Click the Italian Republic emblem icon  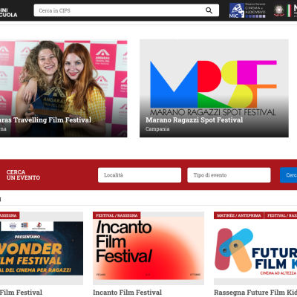(x=279, y=10)
